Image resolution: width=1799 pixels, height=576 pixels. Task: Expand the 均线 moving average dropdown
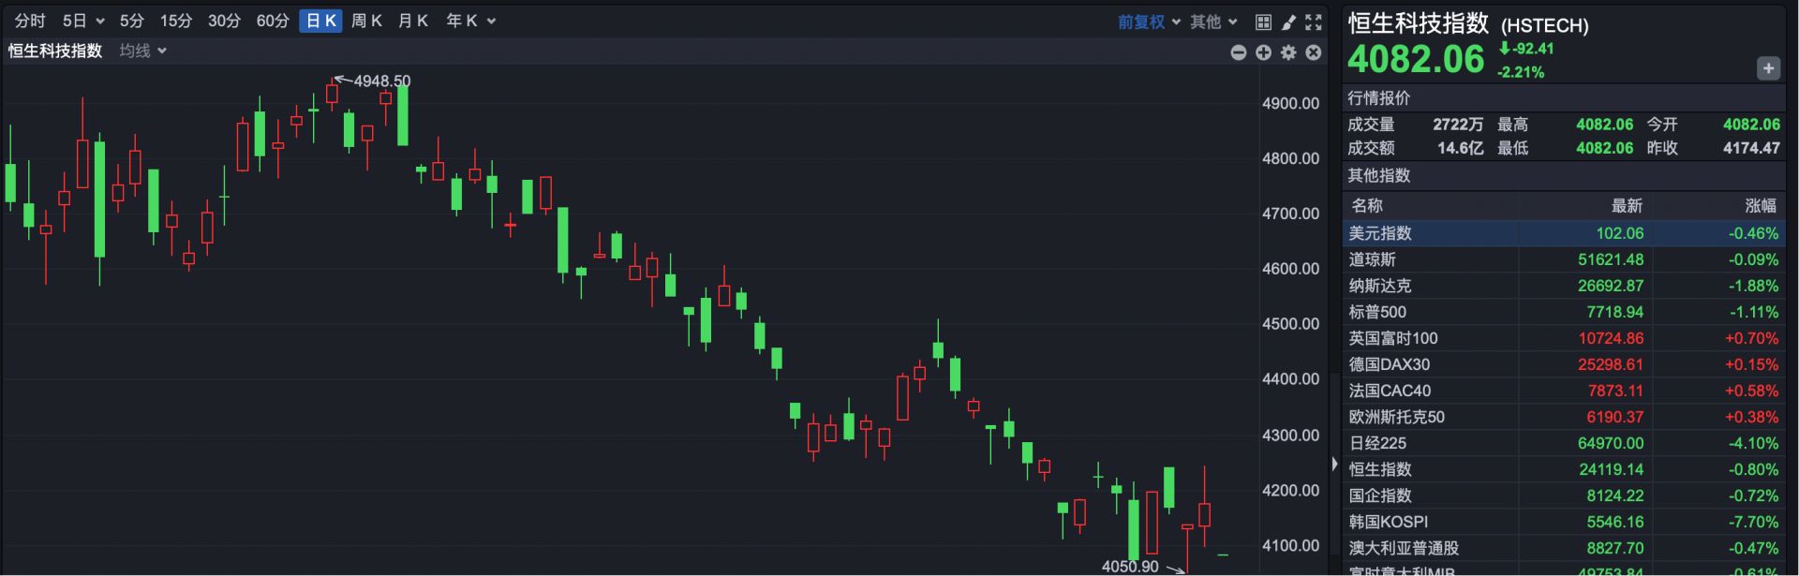tap(142, 51)
